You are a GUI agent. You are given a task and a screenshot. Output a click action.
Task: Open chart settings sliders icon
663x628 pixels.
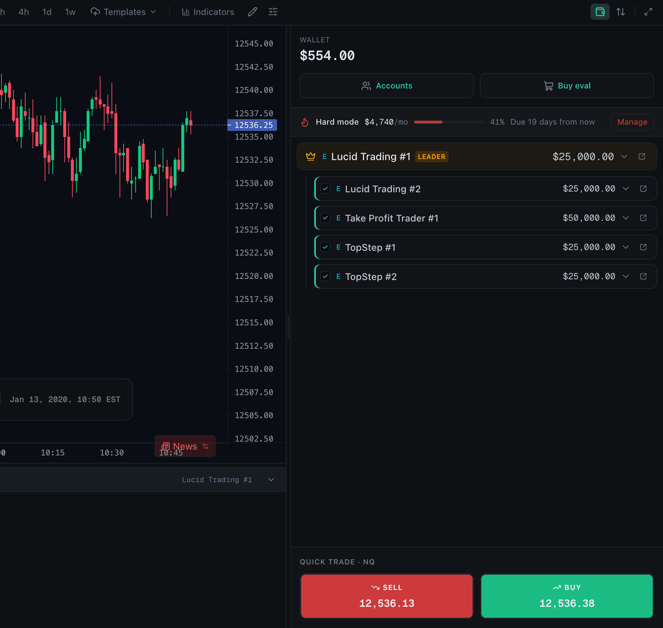pos(273,12)
